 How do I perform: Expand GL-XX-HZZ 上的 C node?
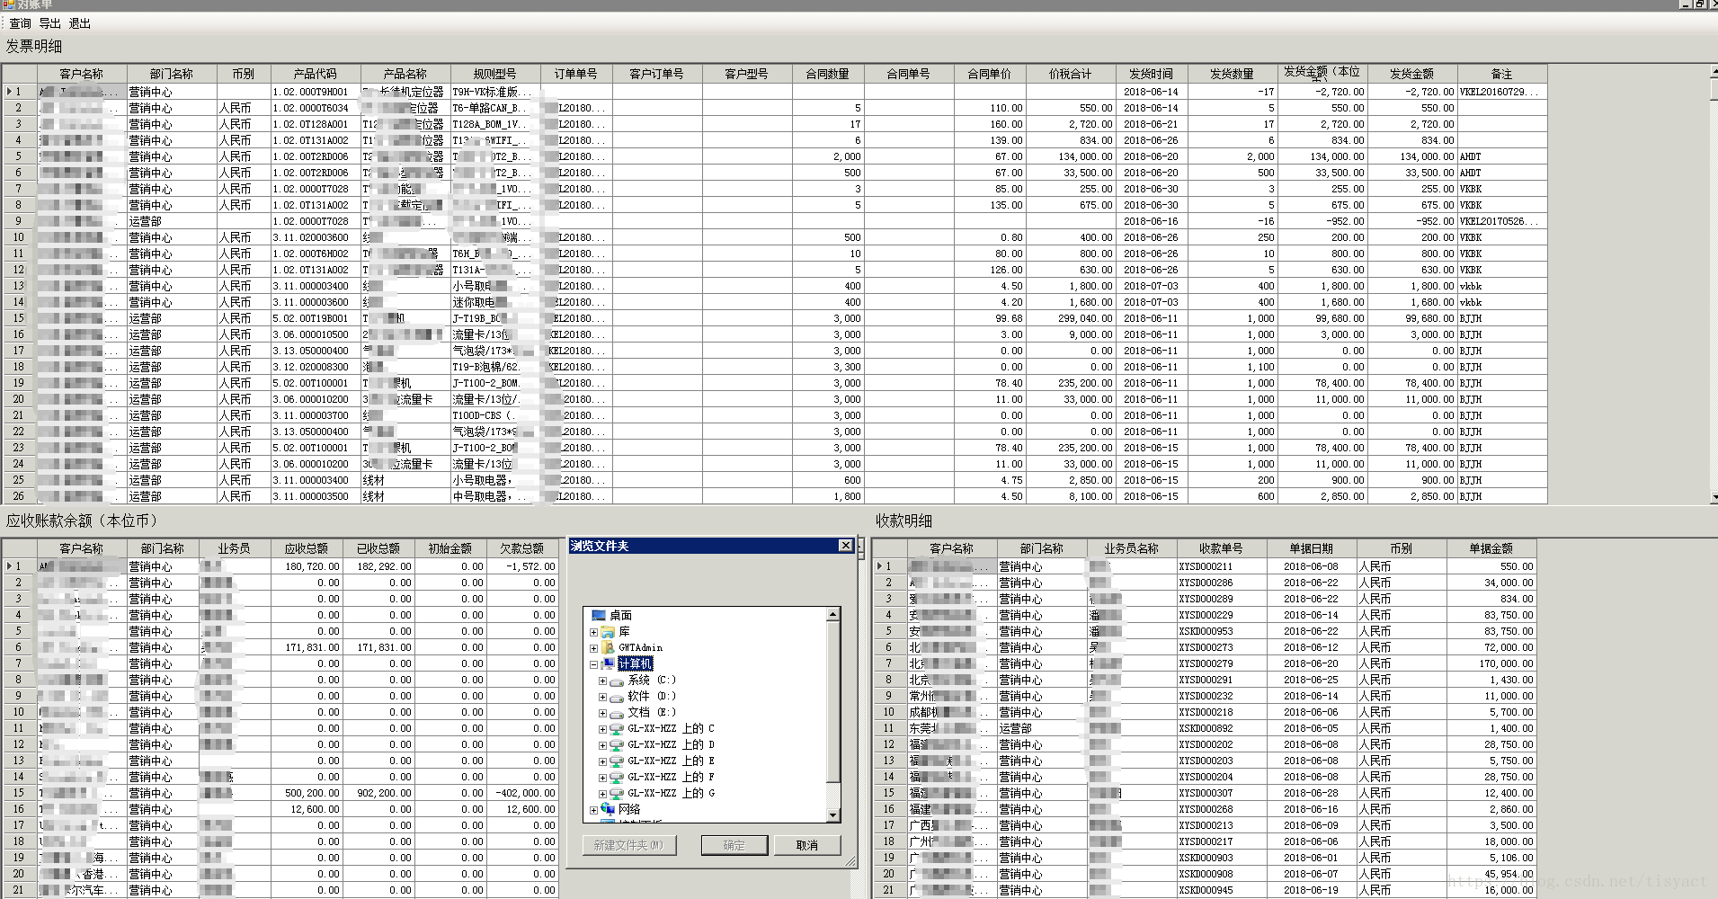tap(602, 729)
